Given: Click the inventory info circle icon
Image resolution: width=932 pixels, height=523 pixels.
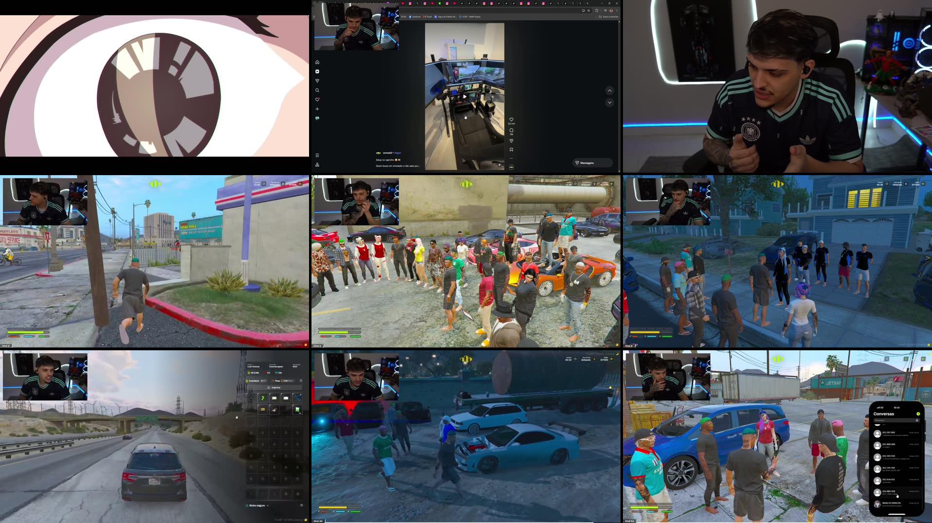Looking at the screenshot, I should (x=301, y=381).
